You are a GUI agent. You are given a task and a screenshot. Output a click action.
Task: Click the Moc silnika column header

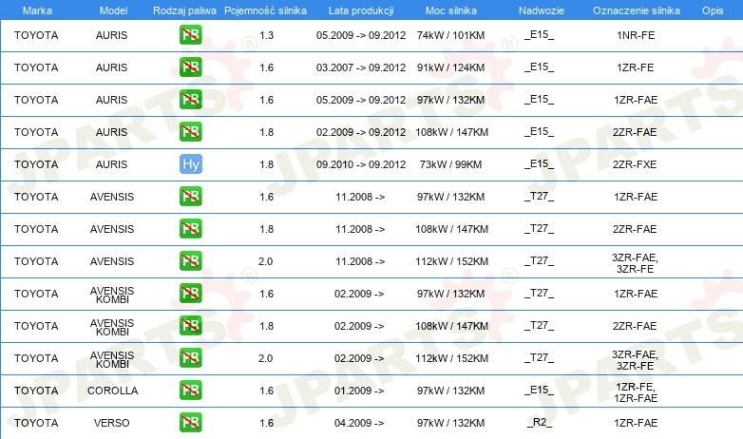tap(451, 10)
